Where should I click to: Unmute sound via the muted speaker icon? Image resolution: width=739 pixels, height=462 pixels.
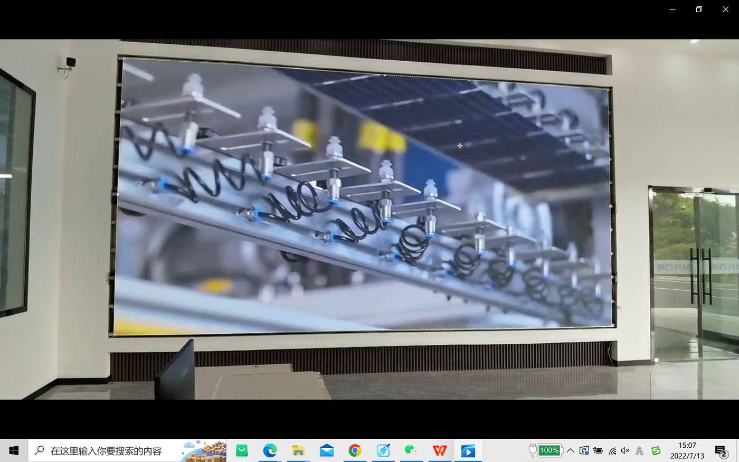pyautogui.click(x=626, y=450)
